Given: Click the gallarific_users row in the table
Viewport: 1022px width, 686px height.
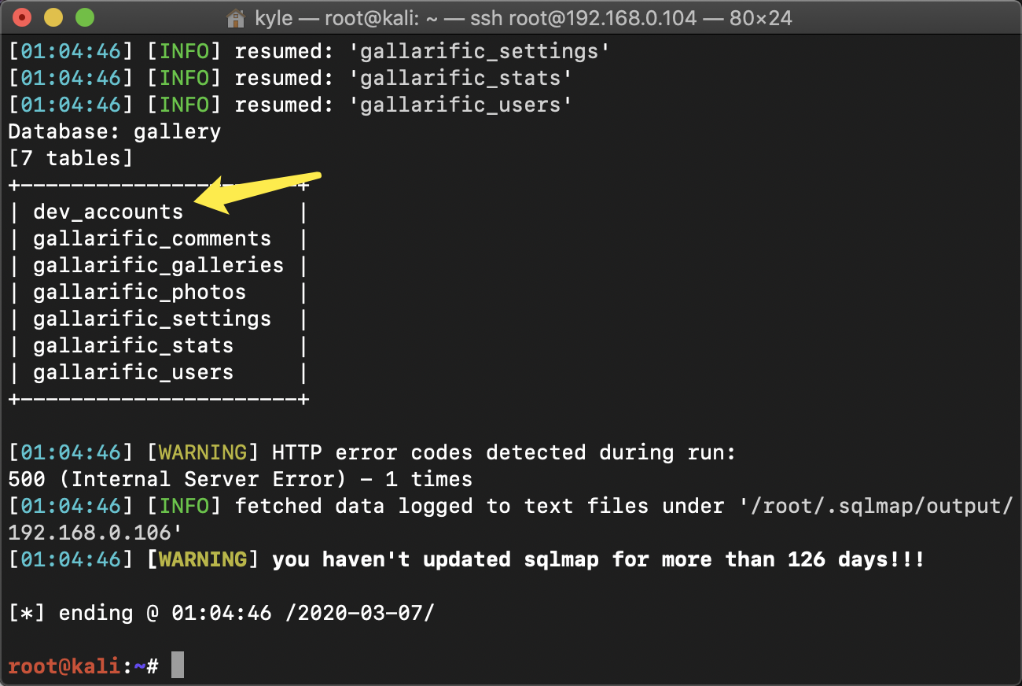Looking at the screenshot, I should click(133, 372).
